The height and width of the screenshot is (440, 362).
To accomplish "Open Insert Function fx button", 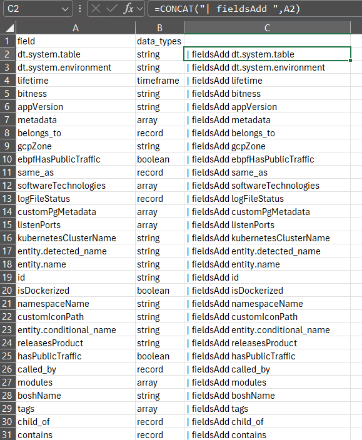I will [x=129, y=9].
